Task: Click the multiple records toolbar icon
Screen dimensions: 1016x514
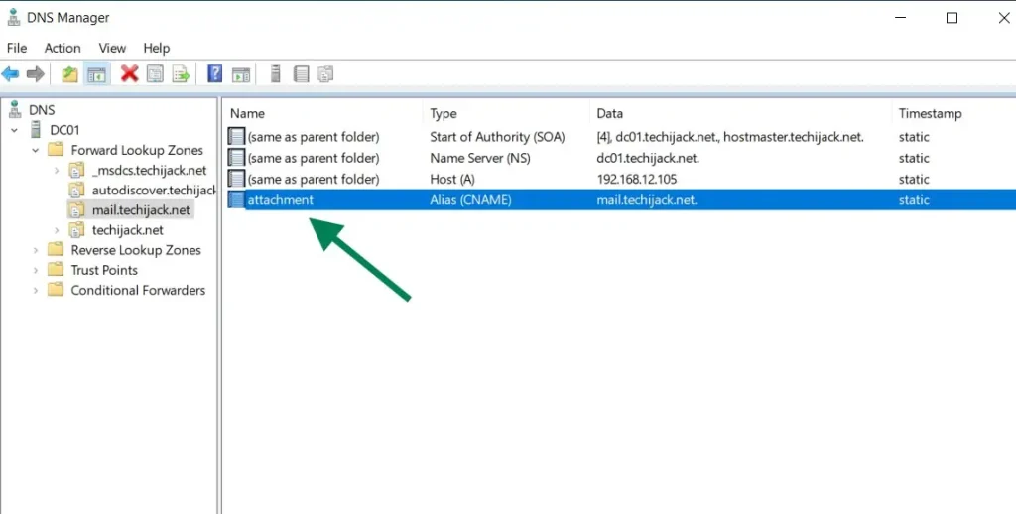Action: click(x=325, y=74)
